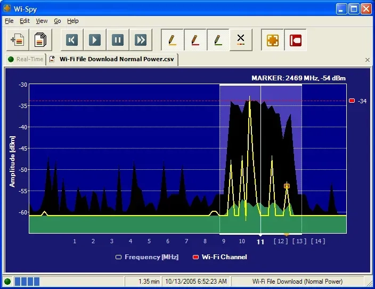Play the recorded spectrum file

(94, 40)
